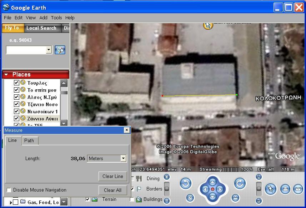Toggle the Buildings layer checkbox

[132, 199]
